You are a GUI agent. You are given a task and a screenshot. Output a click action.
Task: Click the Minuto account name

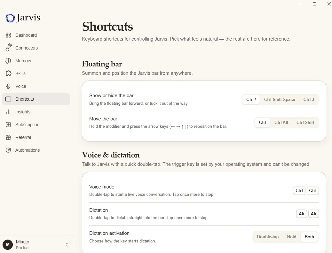[23, 242]
